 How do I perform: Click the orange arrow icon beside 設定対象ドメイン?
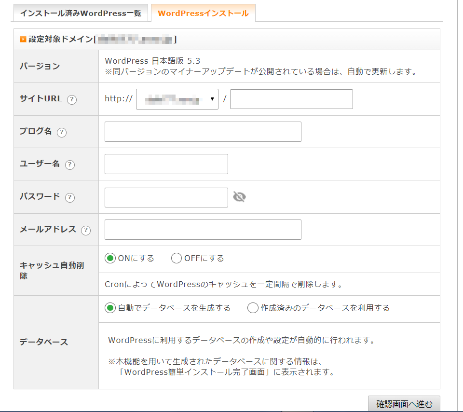click(23, 39)
